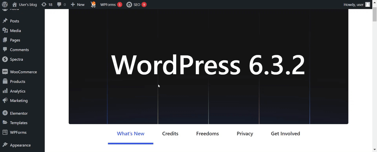
Task: Click the Spectra icon in the sidebar
Action: [5, 59]
